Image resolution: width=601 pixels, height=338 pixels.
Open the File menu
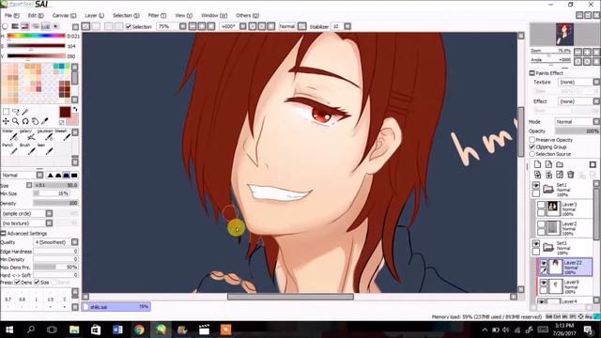tap(11, 15)
